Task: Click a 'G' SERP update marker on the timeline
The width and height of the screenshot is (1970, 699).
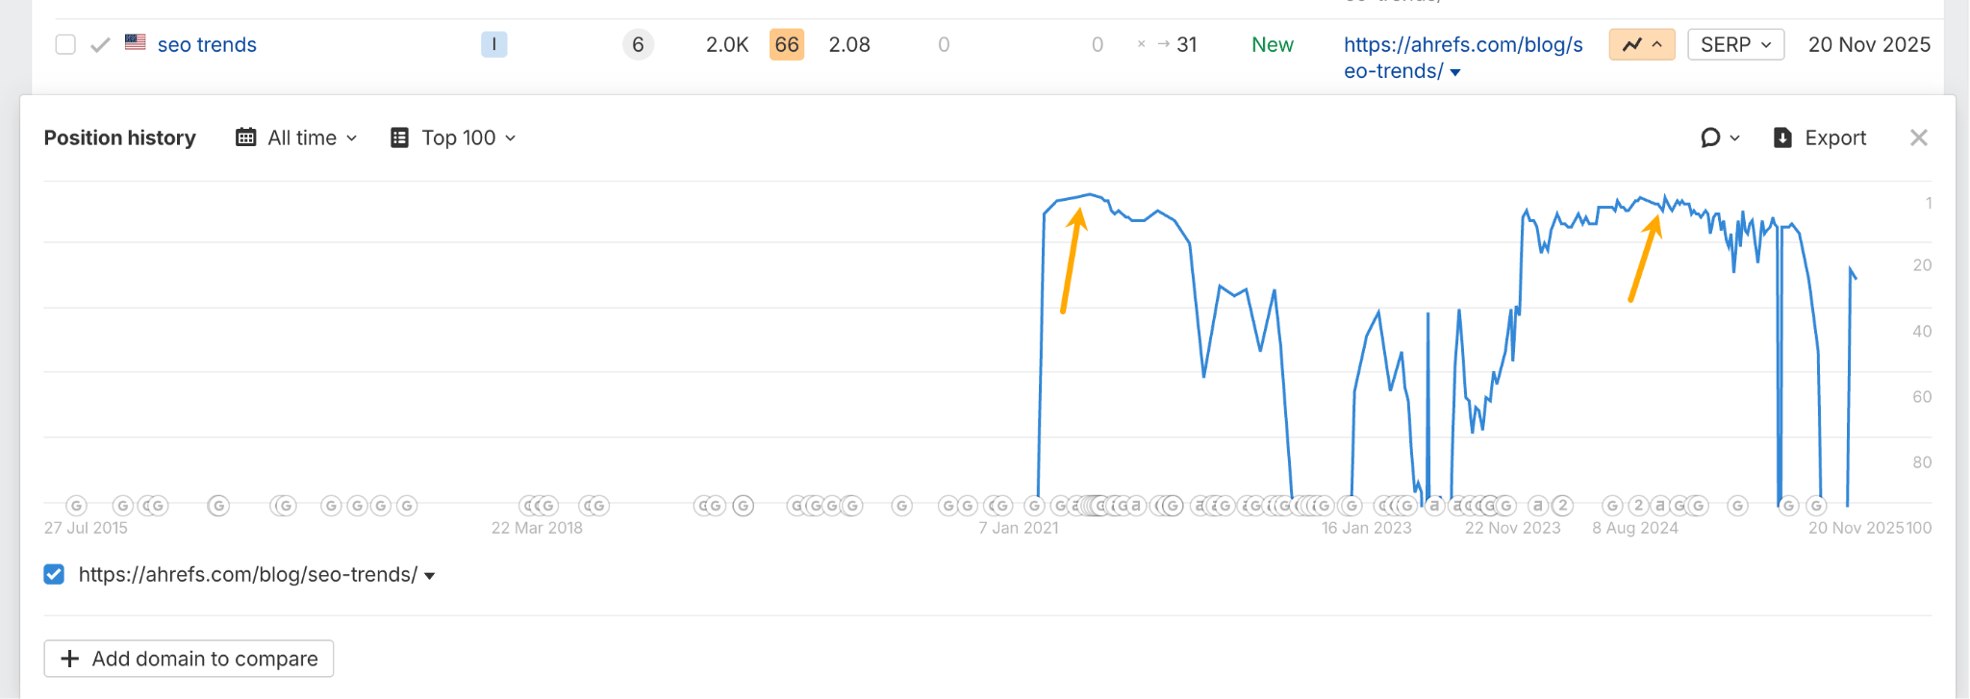Action: point(74,505)
